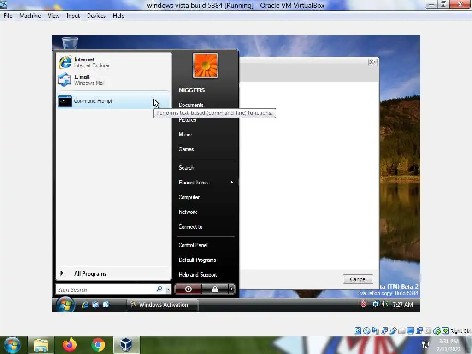Click the VirtualBox audio status icon

(x=375, y=331)
